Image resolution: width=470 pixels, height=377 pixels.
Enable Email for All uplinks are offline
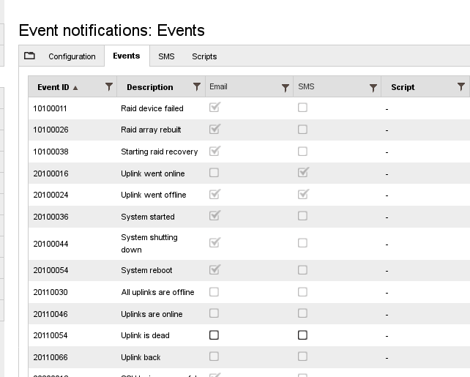[214, 292]
